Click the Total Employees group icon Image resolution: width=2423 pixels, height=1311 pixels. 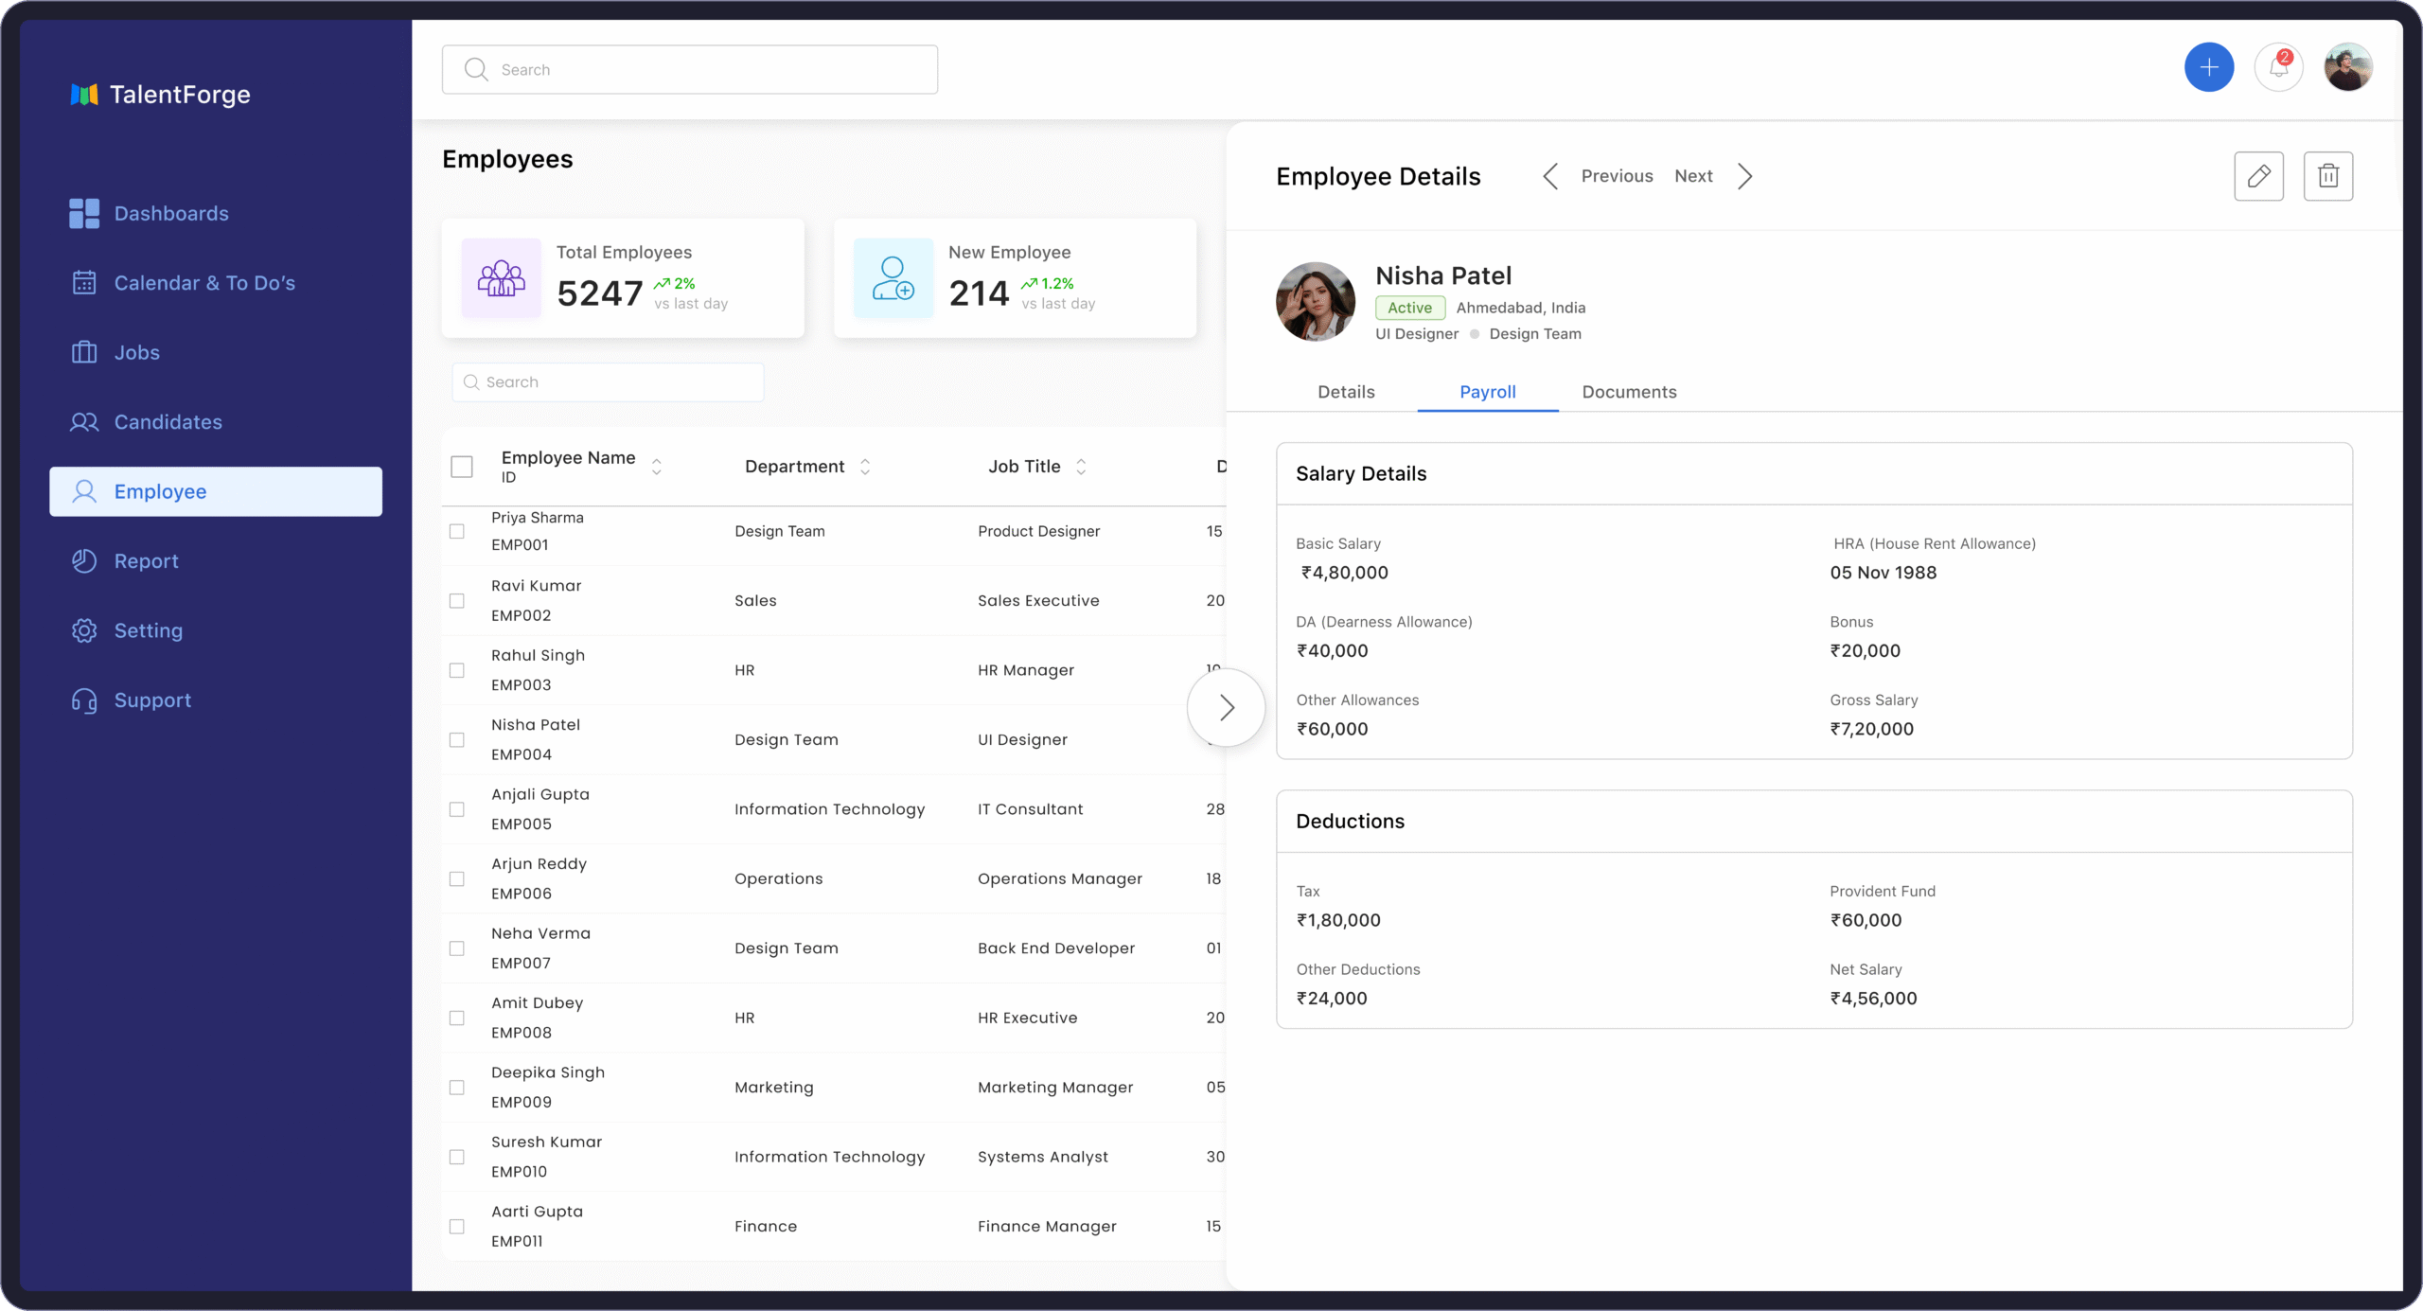501,278
